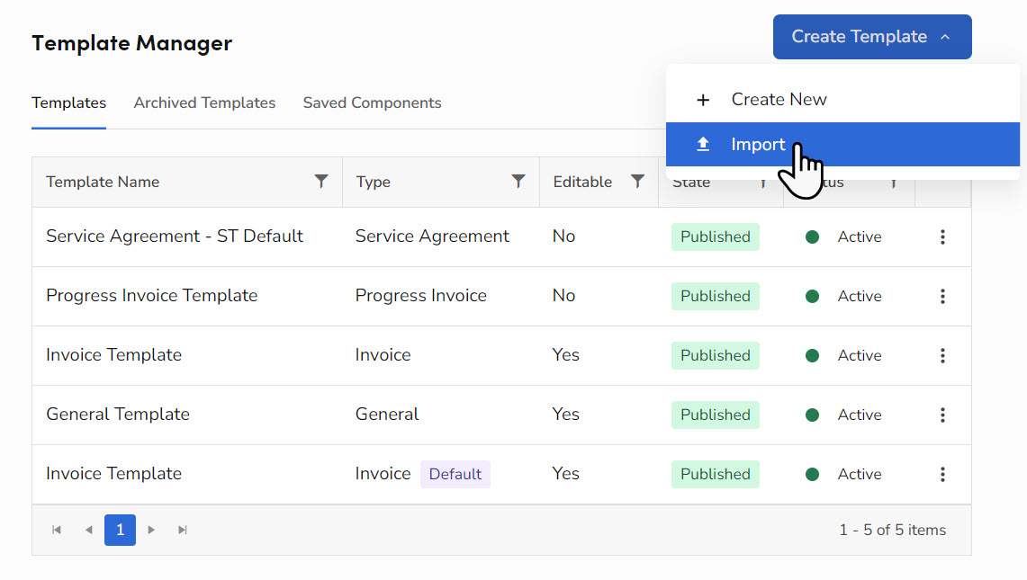Click the upload icon next to Import
The image size is (1027, 580).
click(x=703, y=144)
